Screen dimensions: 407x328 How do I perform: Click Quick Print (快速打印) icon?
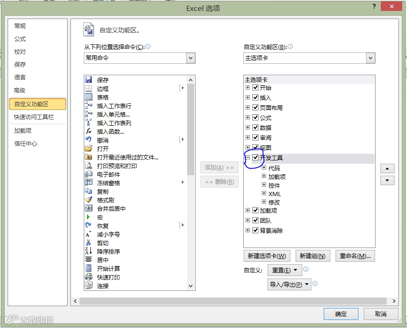point(89,277)
